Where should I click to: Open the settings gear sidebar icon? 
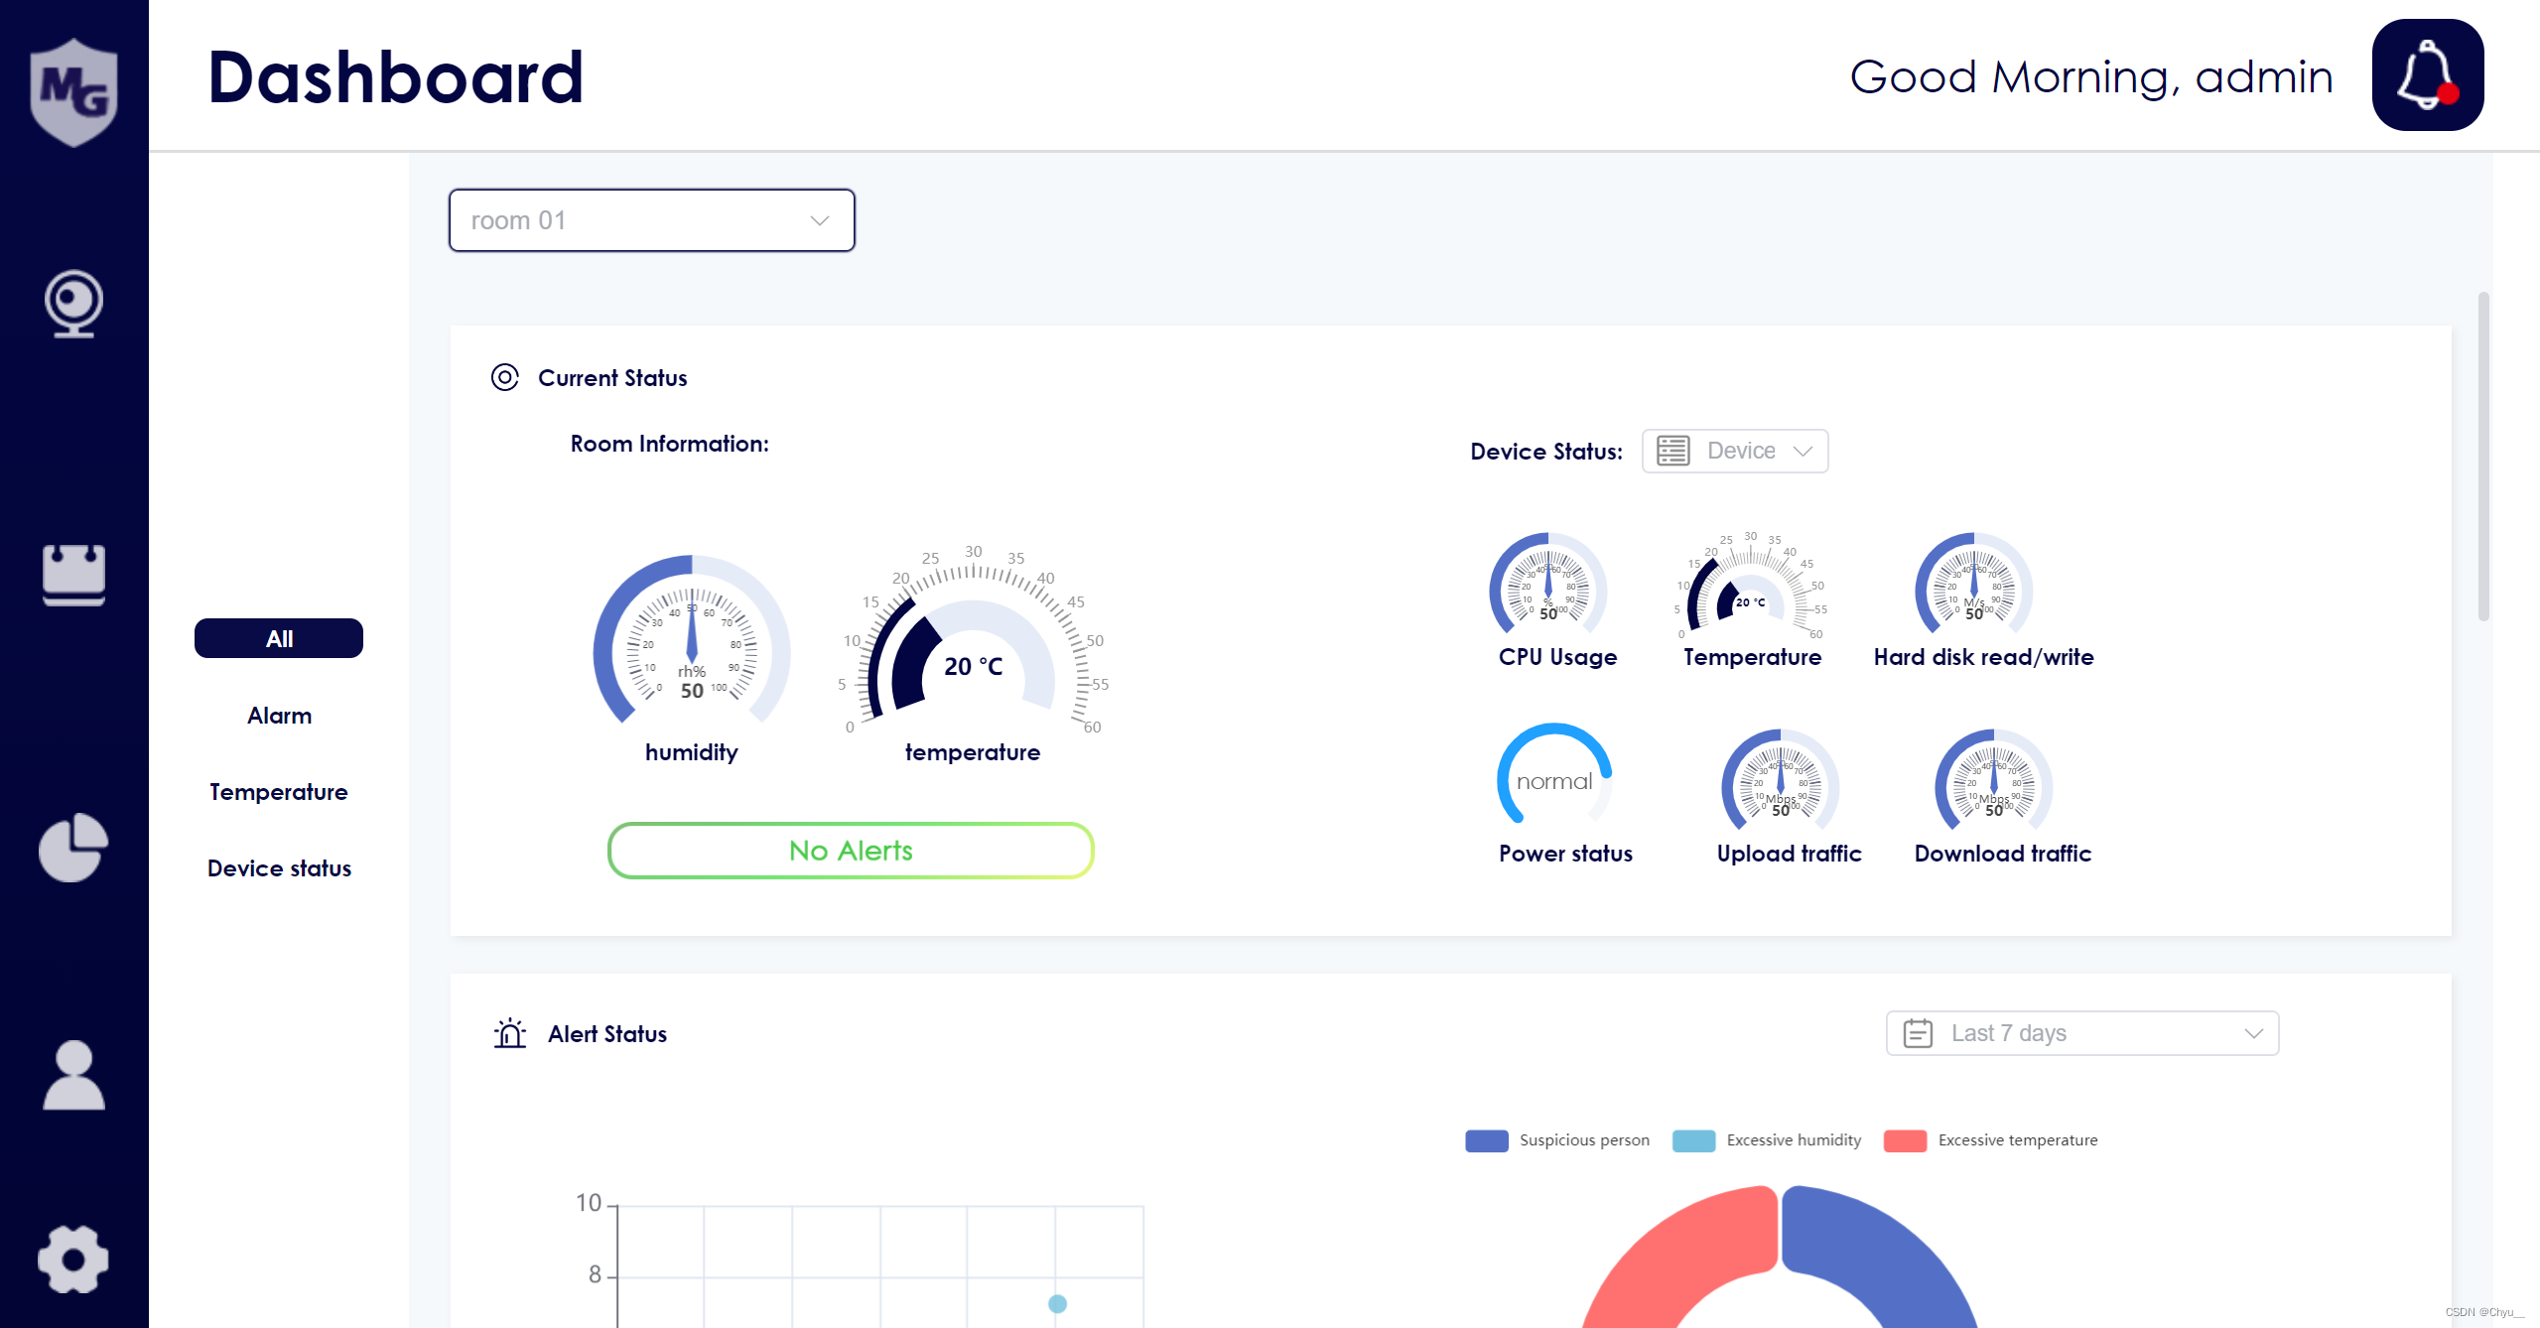point(73,1260)
